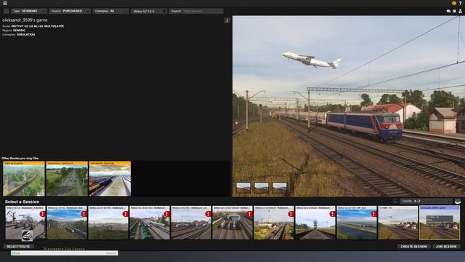Open the Source: PURCHASED dropdown
Screen dimensions: 465x262
(x=70, y=12)
